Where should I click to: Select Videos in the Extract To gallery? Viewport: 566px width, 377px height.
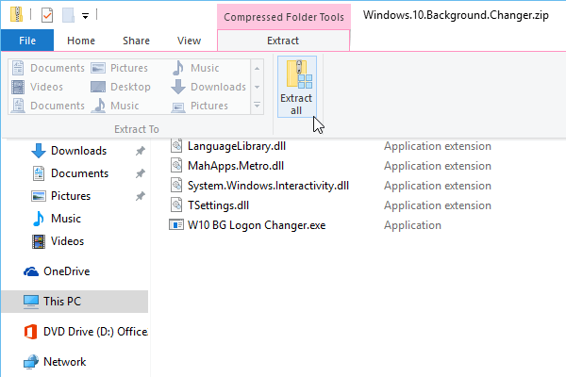(x=38, y=87)
